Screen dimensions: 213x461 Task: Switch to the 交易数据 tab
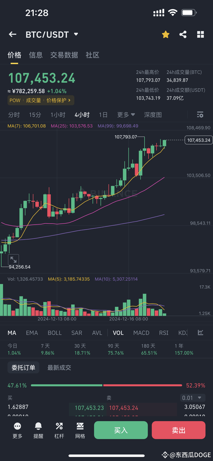click(64, 55)
